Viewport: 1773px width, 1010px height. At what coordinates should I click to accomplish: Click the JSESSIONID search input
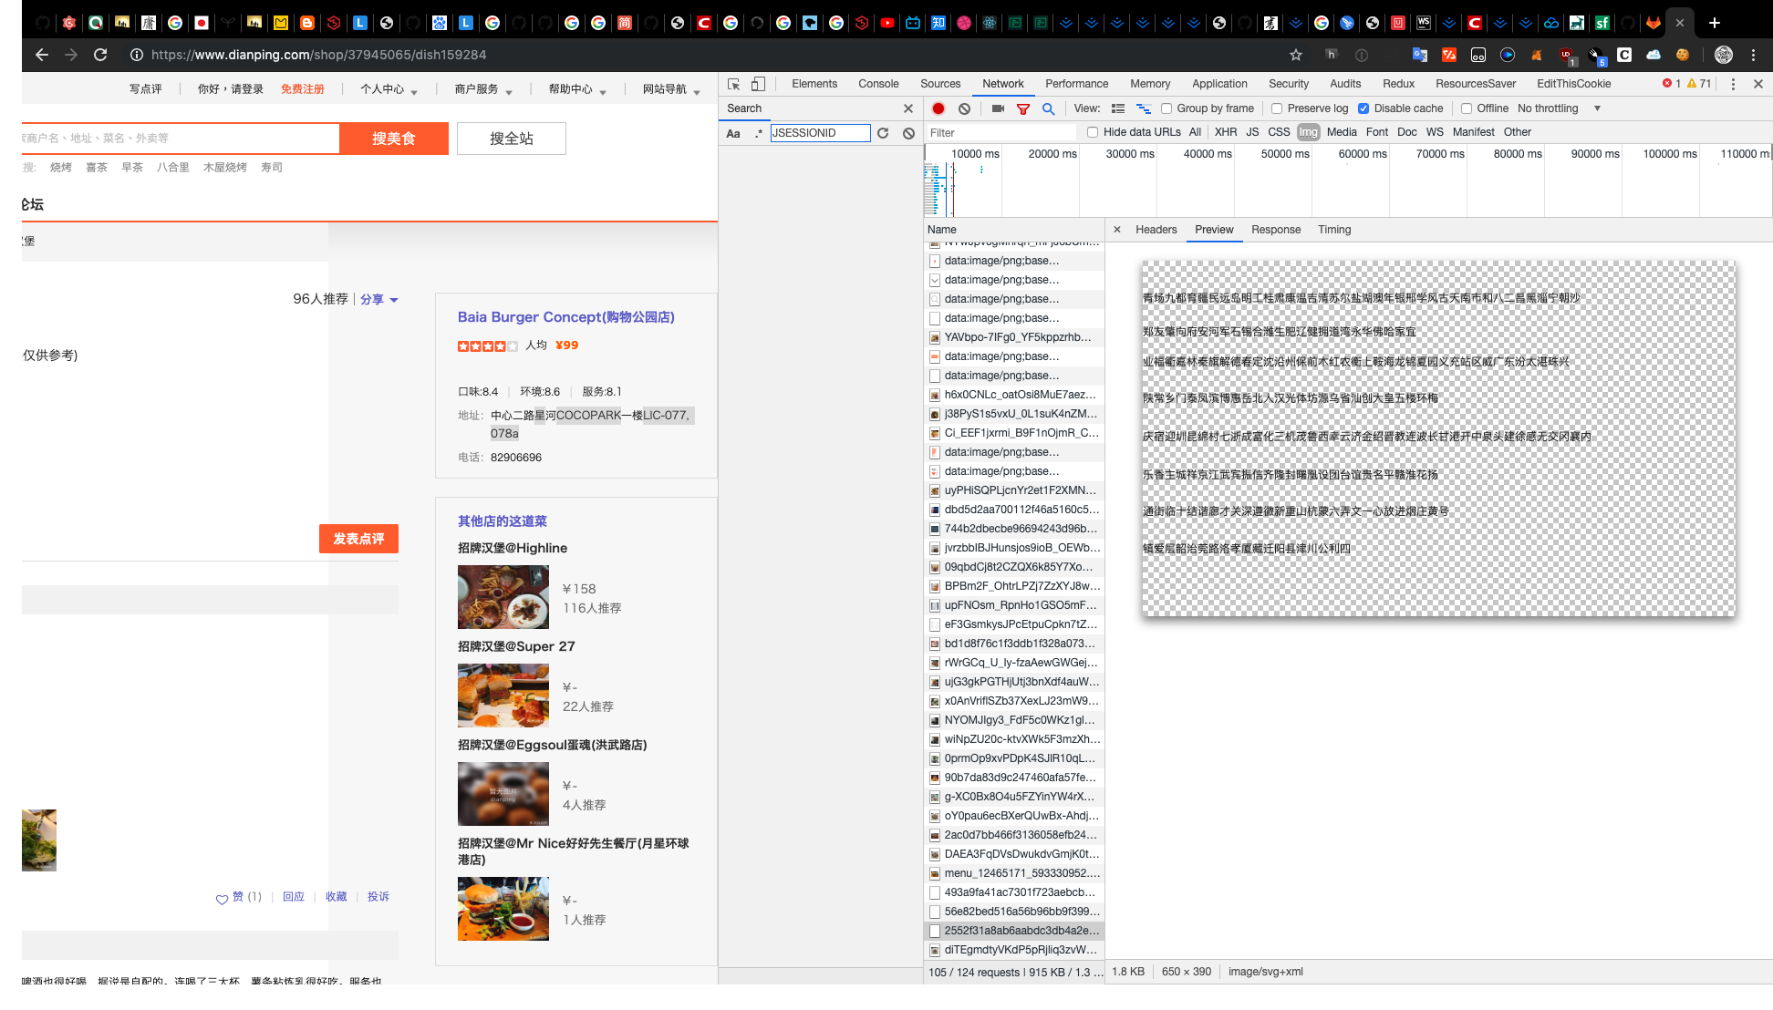[821, 133]
